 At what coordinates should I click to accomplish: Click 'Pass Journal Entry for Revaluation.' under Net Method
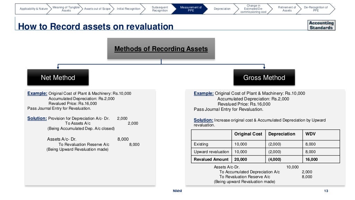59,108
